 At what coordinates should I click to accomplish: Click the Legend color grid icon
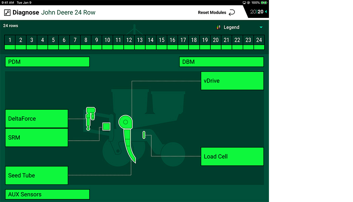[219, 27]
